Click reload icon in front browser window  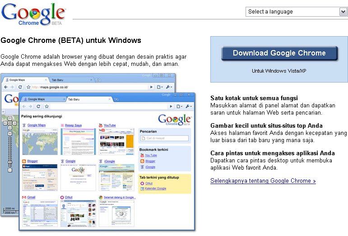pyautogui.click(x=38, y=106)
